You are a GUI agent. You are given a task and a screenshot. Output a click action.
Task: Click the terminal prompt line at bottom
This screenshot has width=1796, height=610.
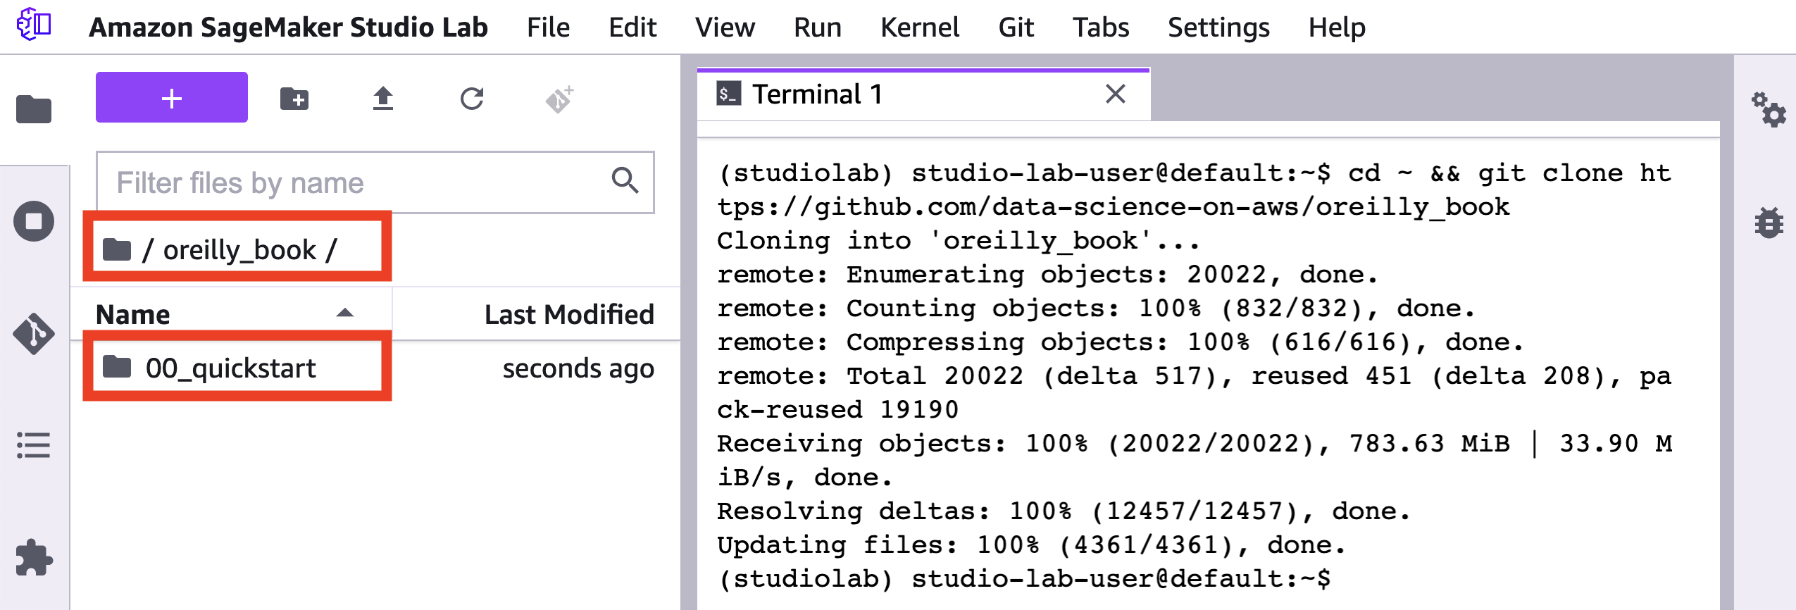[x=1024, y=579]
